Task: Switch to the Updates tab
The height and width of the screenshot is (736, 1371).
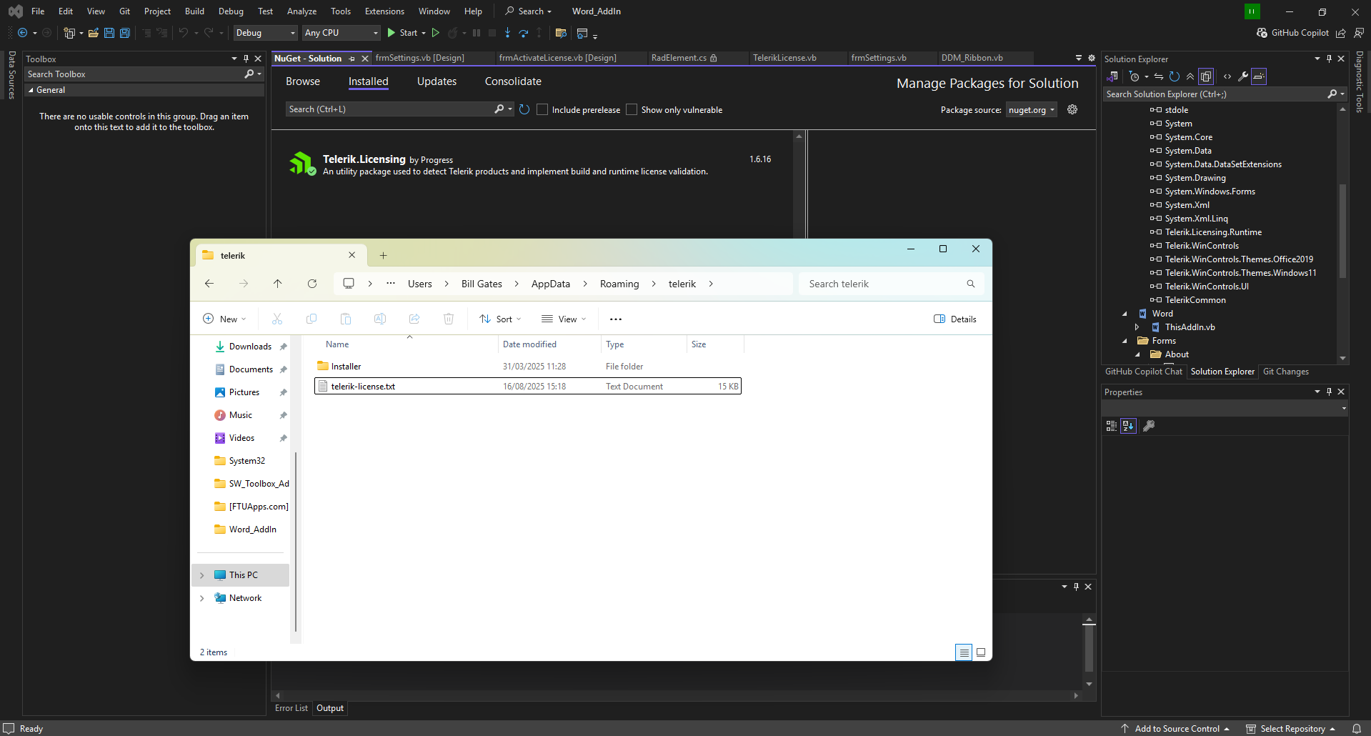Action: pyautogui.click(x=437, y=81)
